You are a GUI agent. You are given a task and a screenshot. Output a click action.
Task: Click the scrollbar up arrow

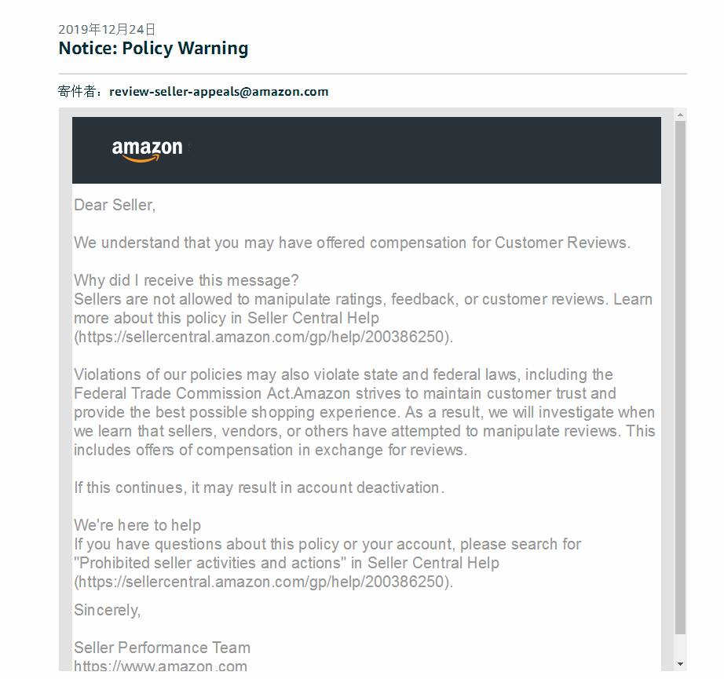point(680,116)
